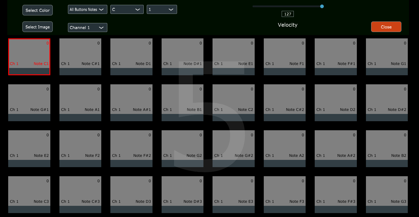Select the Note D1 pad

point(131,57)
